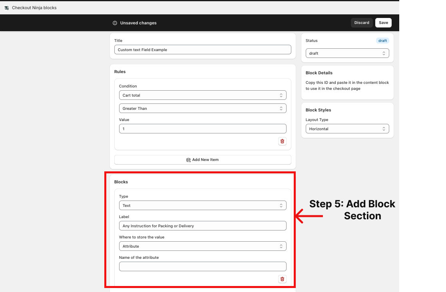The image size is (446, 292).
Task: Expand the Greater Than operator dropdown
Action: click(203, 108)
